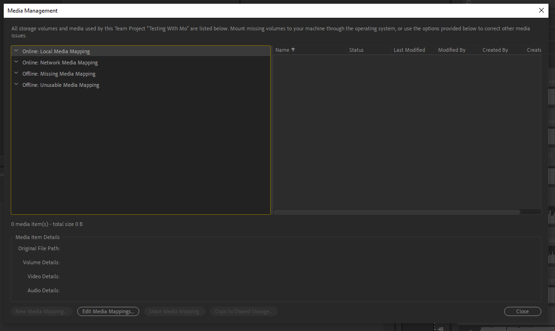Screen dimensions: 555x331
Task: Open Edit Media Mappings
Action: click(108, 311)
